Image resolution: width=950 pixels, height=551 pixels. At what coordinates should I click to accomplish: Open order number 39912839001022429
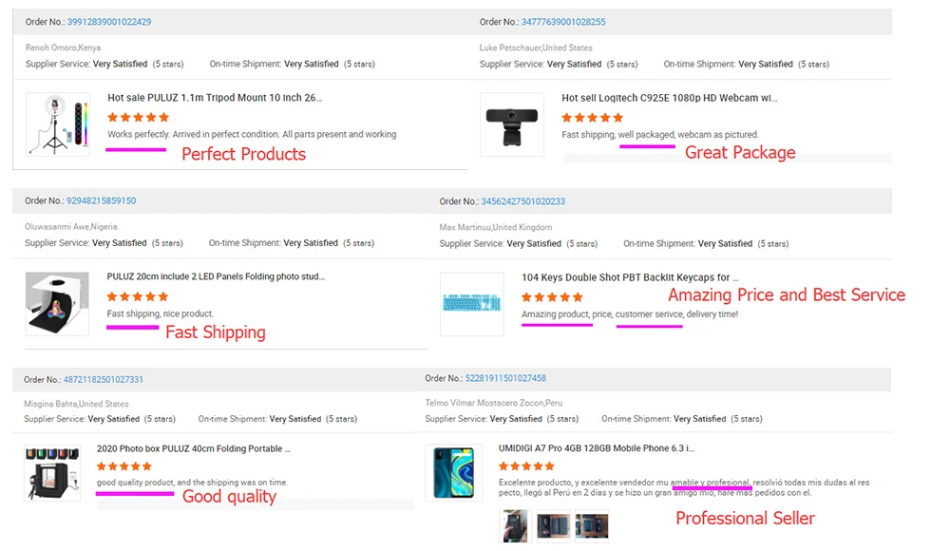click(108, 22)
